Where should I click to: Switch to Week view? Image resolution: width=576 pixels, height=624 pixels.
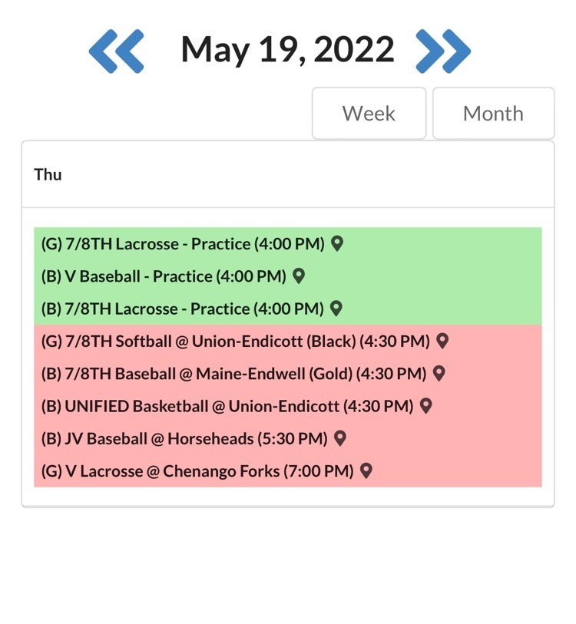click(x=369, y=114)
